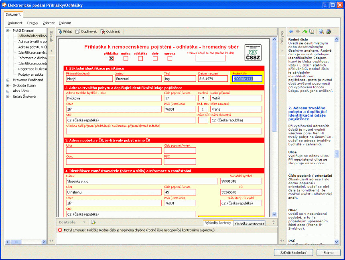The image size is (345, 260).
Task: Expand the Alois Žáček tree node
Action: click(8, 91)
